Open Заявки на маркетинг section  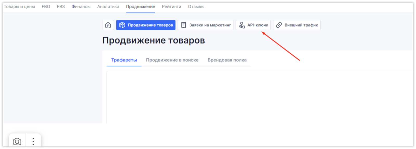205,25
